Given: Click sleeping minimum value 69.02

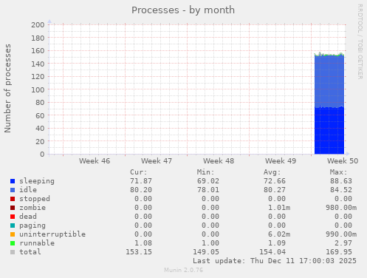Looking at the screenshot, I should coord(208,181).
